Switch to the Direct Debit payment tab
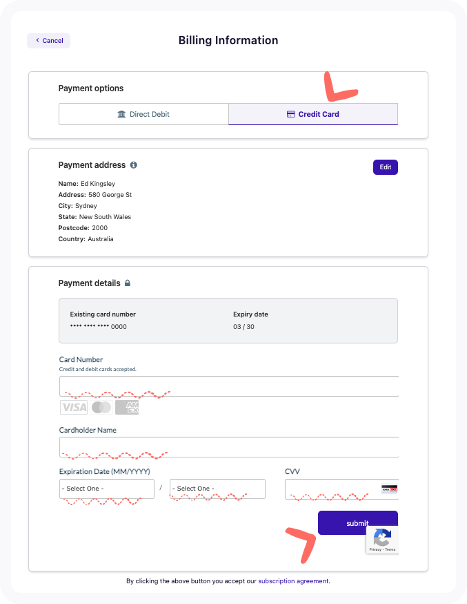 (x=143, y=114)
